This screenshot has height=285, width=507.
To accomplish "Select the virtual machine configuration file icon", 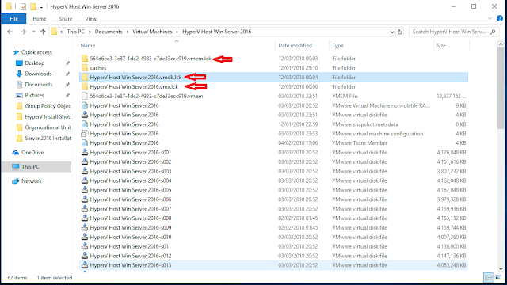I will [x=85, y=134].
